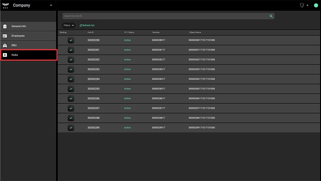Click object name 3000028017151715­1000
Viewport: 321px width, 181px height.
coord(202,40)
